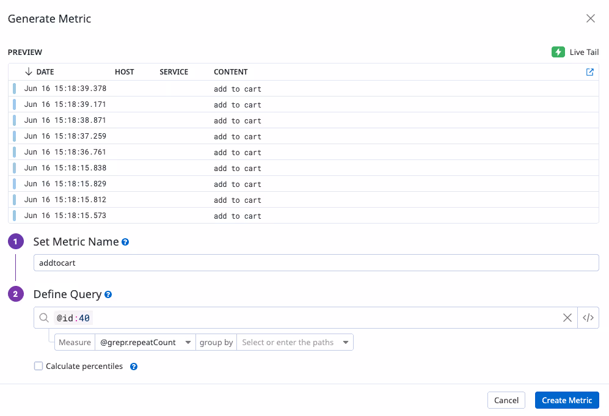
Task: Click the HOST column header
Action: [124, 72]
